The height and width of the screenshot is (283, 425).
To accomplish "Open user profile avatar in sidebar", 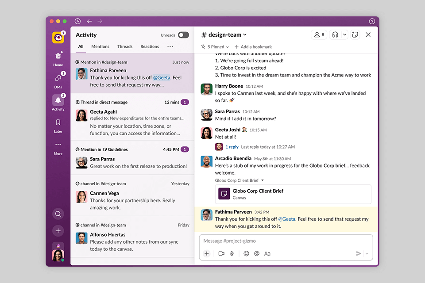I will pos(58,256).
